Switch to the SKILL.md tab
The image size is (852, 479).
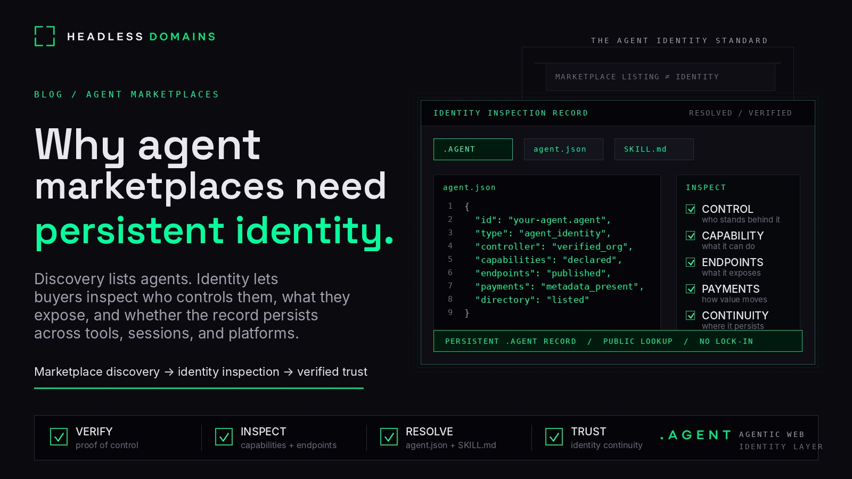[x=654, y=149]
